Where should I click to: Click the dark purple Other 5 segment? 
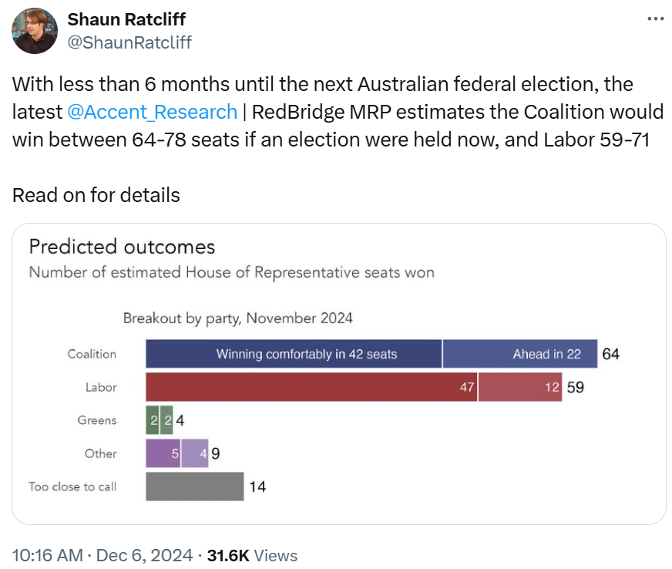tap(163, 453)
